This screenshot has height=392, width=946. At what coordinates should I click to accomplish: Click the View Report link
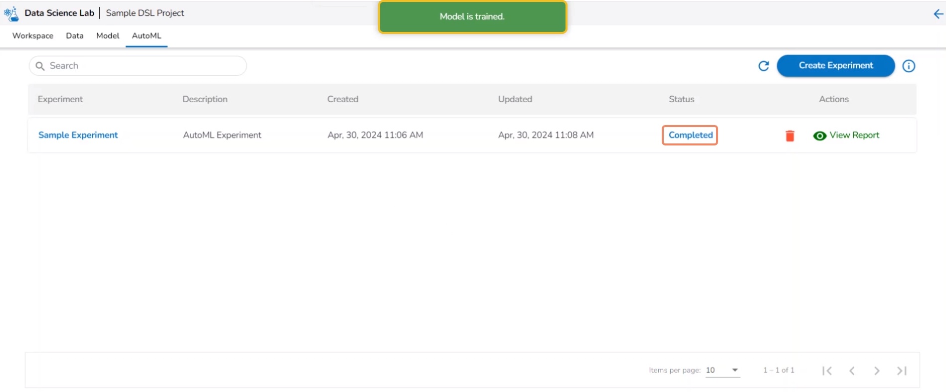coord(854,135)
